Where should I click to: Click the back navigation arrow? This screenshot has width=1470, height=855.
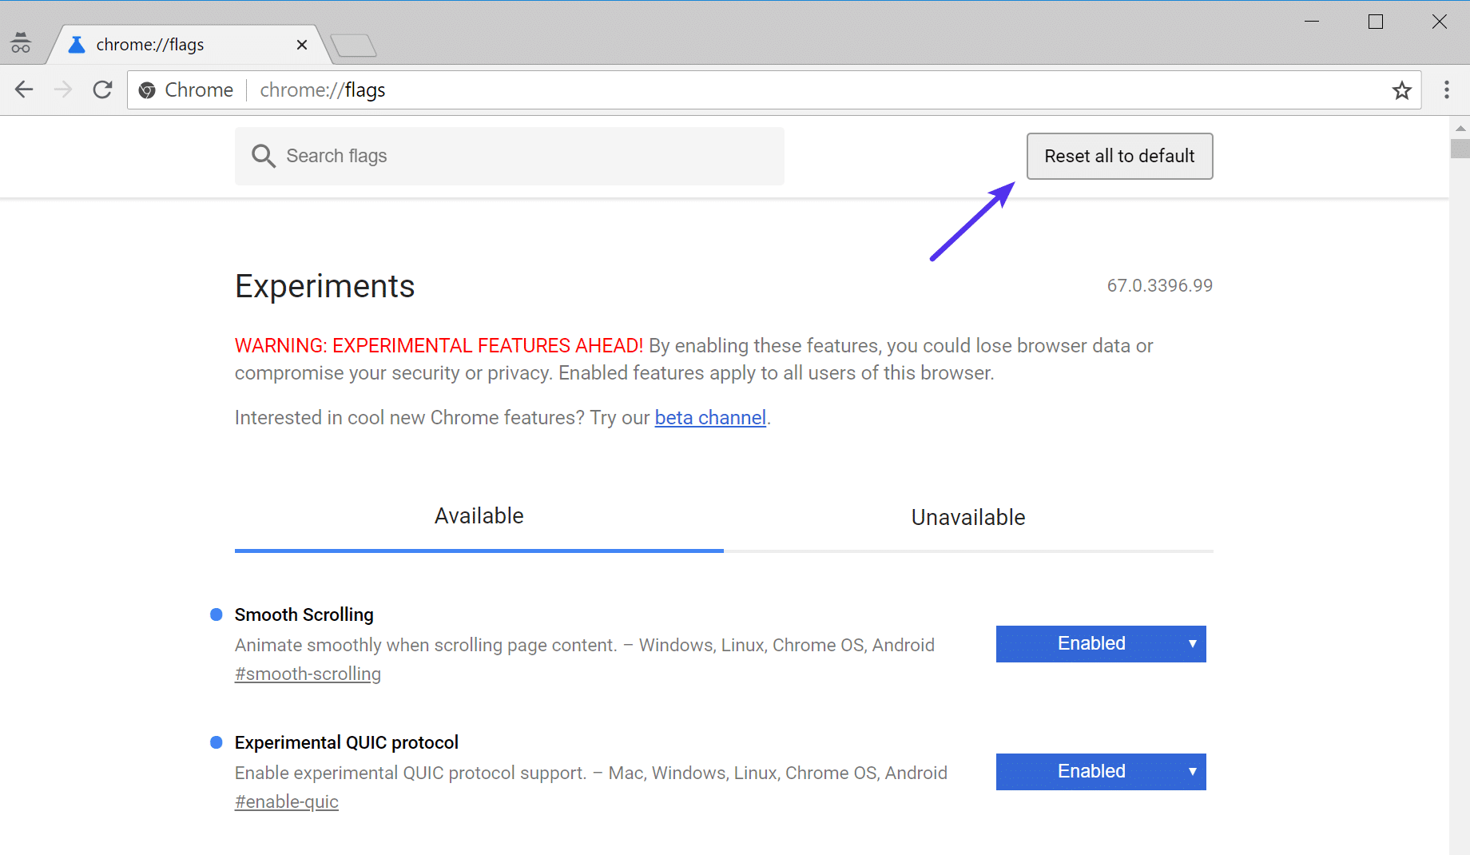point(24,89)
